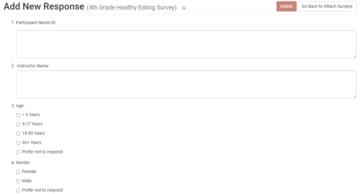Click inside the Participant Name/ID text box
Screen dimensions: 361x194
(x=186, y=44)
